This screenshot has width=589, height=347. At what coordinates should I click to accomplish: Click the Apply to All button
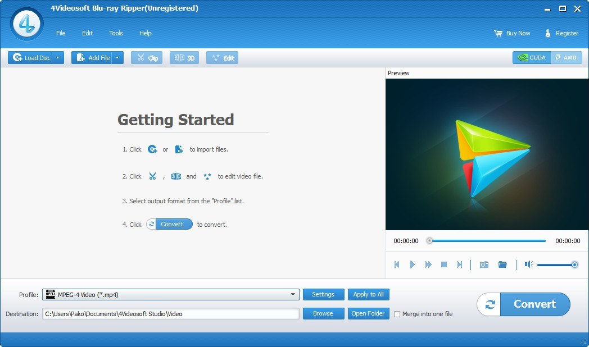369,294
